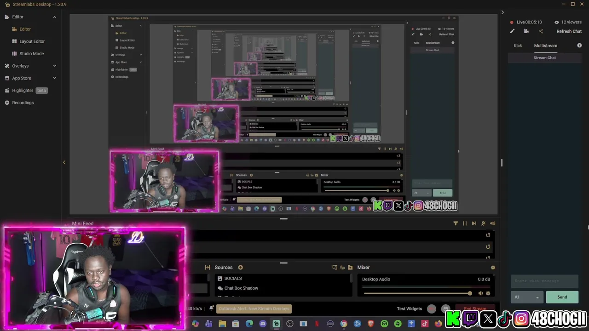Open Google Chrome from the taskbar
This screenshot has width=589, height=331.
(x=344, y=324)
